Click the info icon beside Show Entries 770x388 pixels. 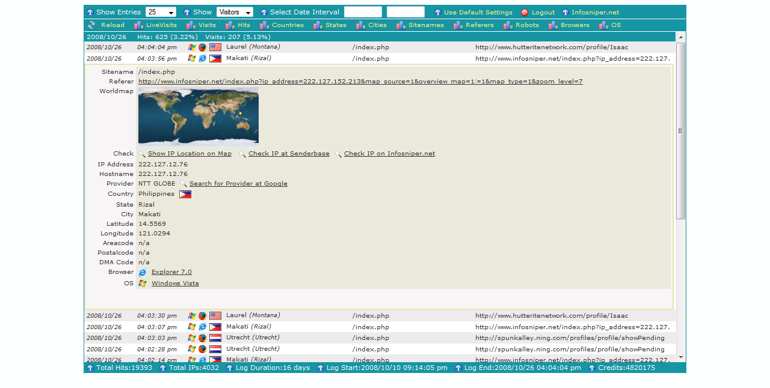tap(90, 13)
